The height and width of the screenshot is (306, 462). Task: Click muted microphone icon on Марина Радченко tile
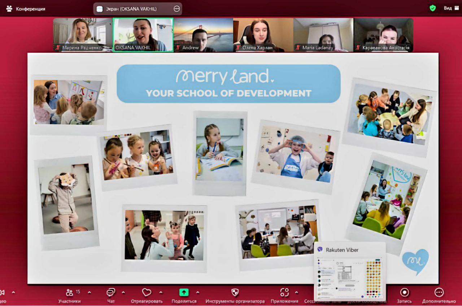pos(57,48)
